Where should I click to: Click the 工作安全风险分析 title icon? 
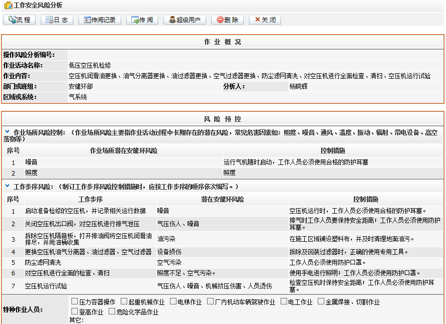tap(8, 6)
